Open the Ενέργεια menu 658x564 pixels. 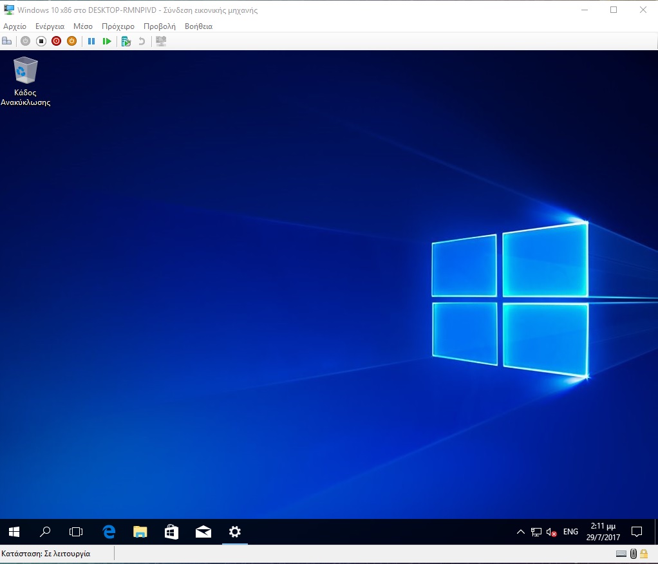click(50, 26)
